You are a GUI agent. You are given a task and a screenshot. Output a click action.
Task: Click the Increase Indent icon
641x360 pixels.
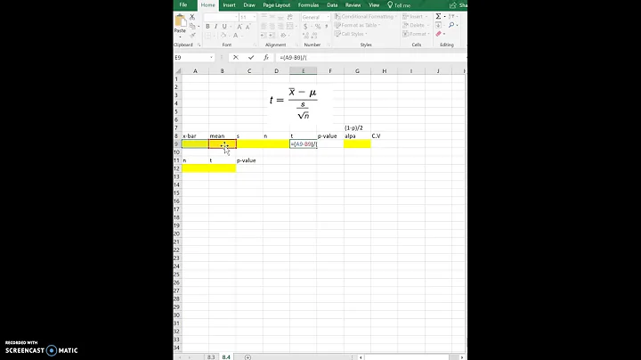(x=272, y=36)
